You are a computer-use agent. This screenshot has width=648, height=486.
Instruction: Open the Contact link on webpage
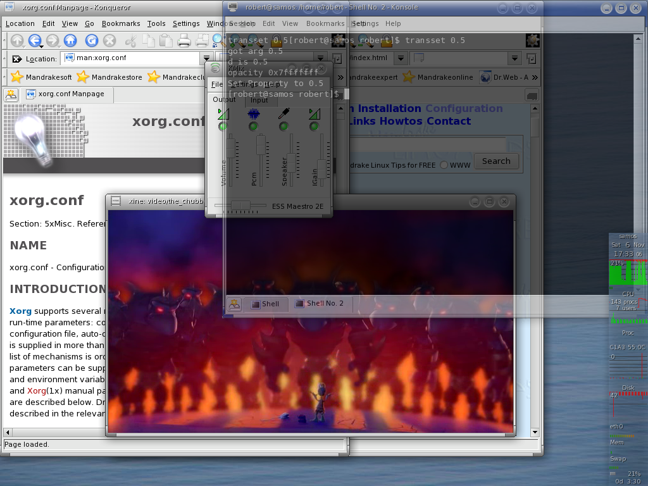449,121
